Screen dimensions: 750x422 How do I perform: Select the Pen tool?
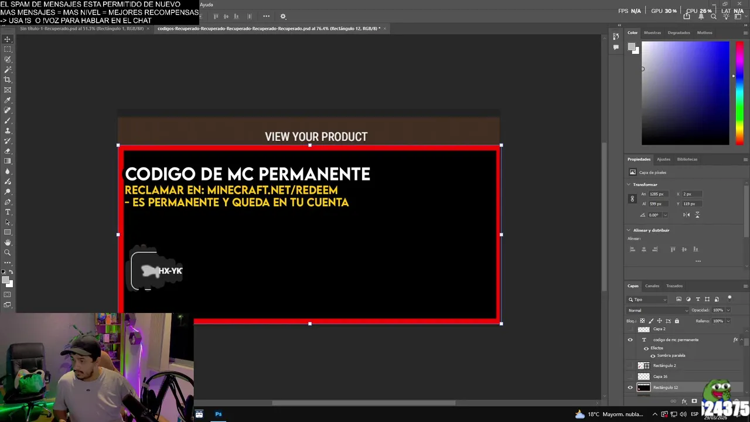click(8, 202)
